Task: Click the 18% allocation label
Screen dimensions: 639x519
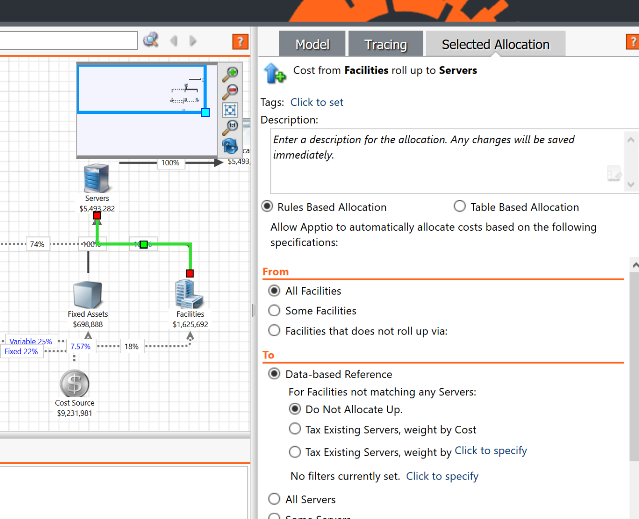Action: 131,346
